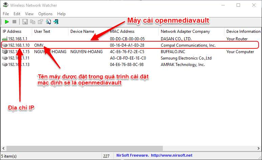The image size is (262, 160).
Task: Open the View menu
Action: coord(29,14)
